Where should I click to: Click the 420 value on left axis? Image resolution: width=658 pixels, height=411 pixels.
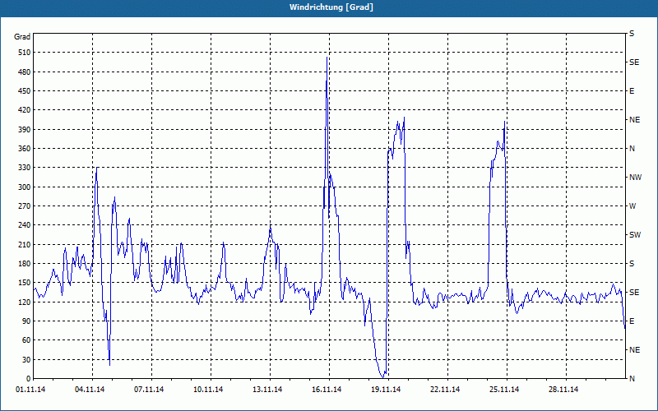coord(25,110)
